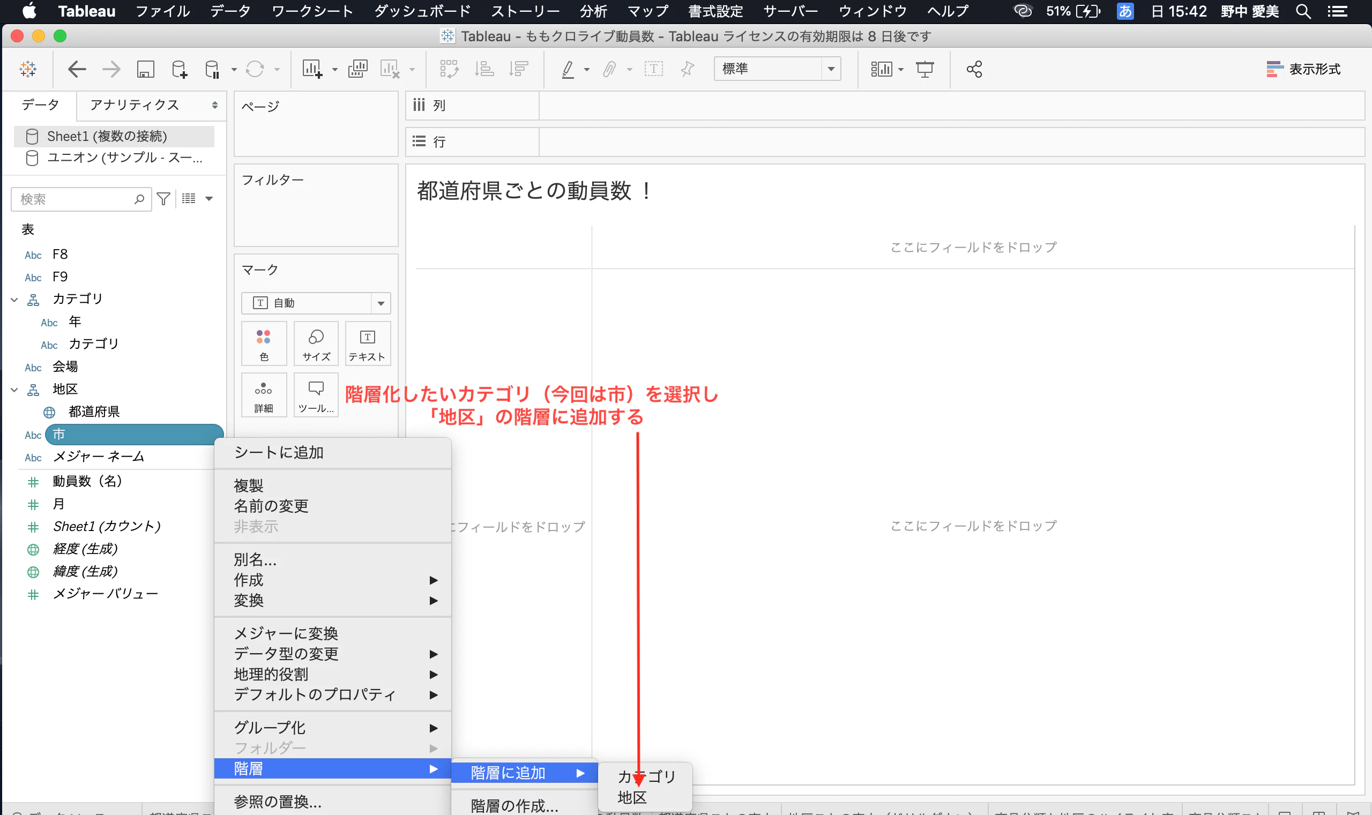Screen dimensions: 1372x815
Task: Click the show mark labels icon
Action: point(654,69)
